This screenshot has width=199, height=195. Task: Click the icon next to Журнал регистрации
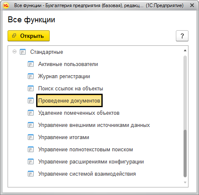click(x=31, y=76)
